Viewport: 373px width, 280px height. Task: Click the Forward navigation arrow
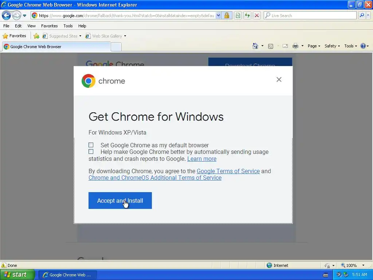click(16, 15)
